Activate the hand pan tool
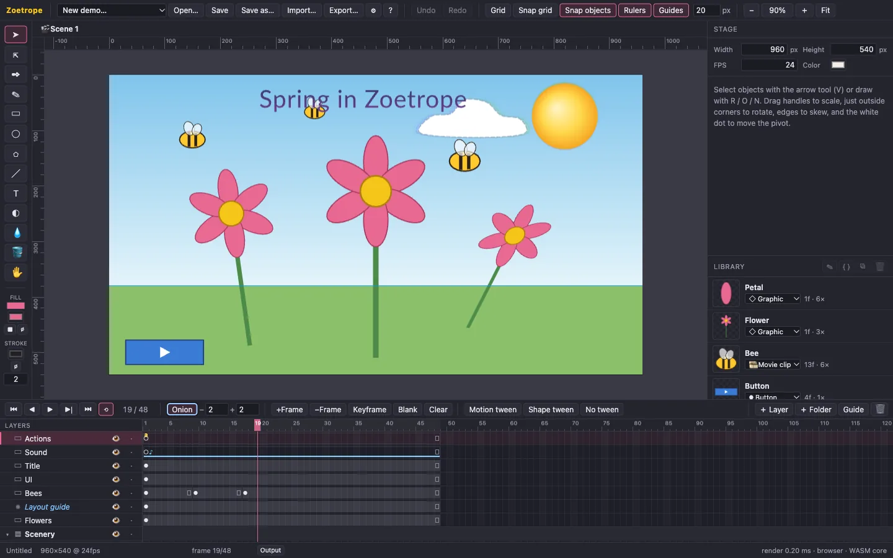The image size is (893, 558). [16, 273]
